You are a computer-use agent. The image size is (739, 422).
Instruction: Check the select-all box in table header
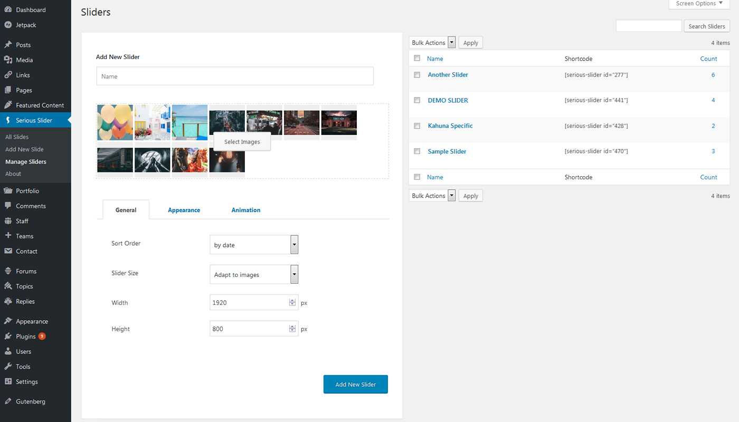[417, 58]
